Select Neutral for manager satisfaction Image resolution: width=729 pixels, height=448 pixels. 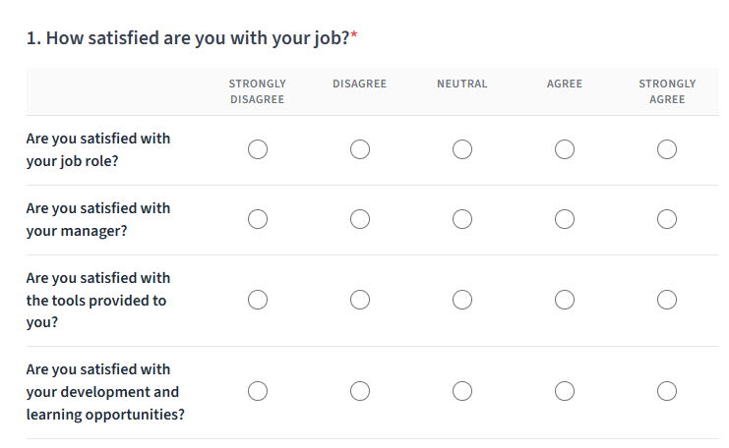462,219
